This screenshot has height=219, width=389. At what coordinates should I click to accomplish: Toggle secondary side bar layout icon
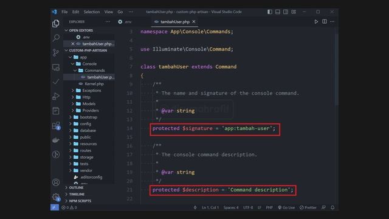coord(286,12)
